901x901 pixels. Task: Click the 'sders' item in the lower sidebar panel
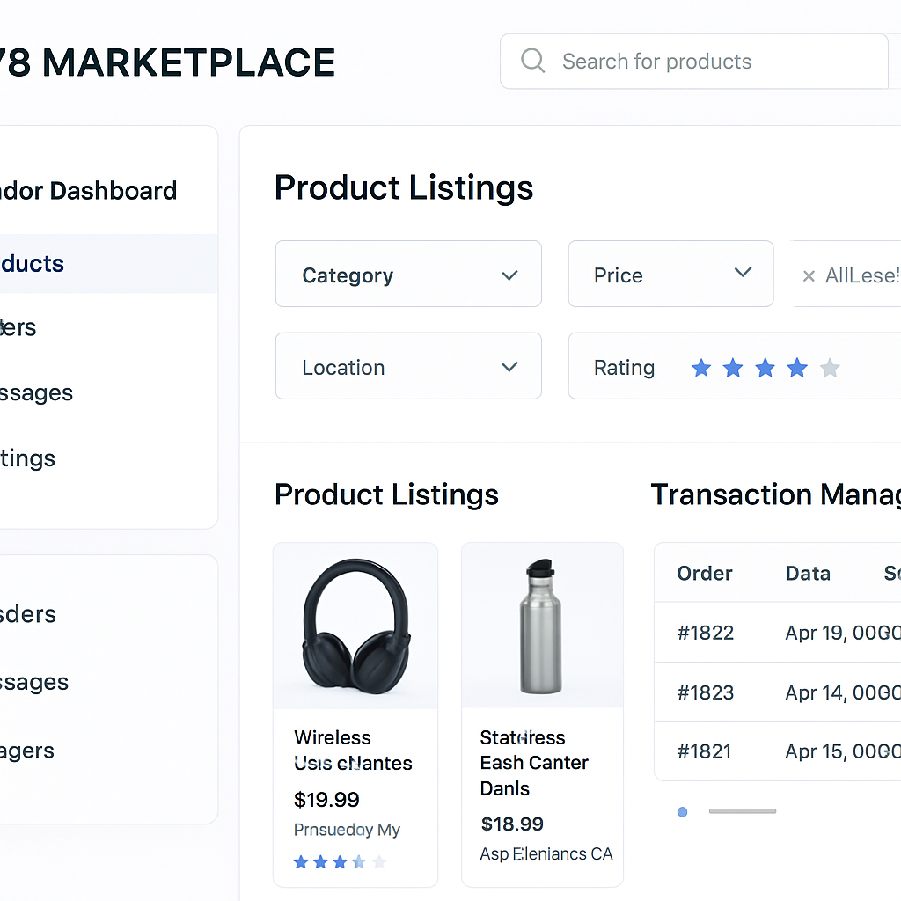(27, 614)
